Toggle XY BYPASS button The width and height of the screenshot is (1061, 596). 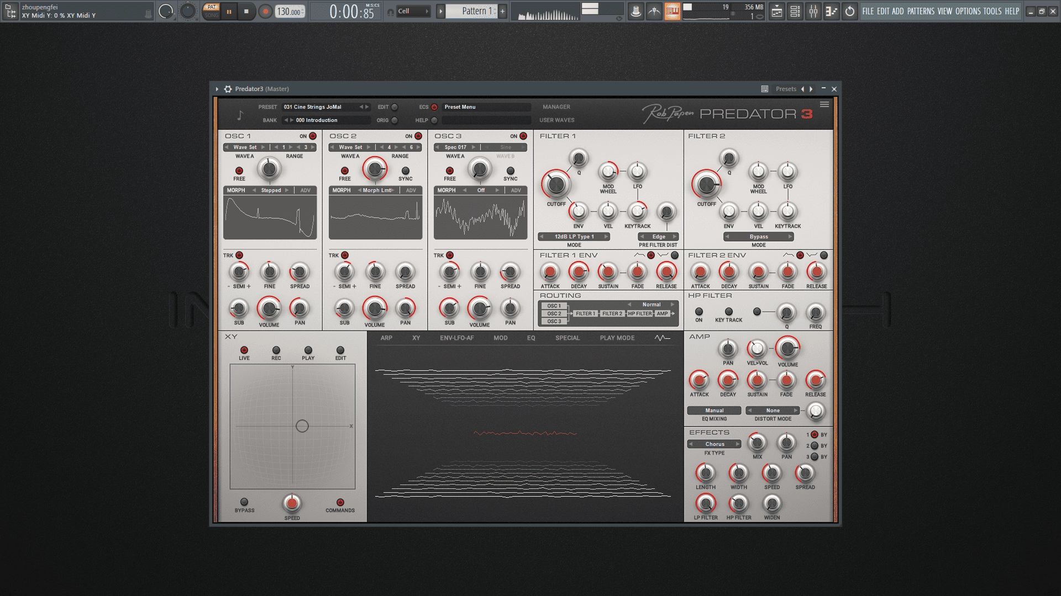point(244,502)
